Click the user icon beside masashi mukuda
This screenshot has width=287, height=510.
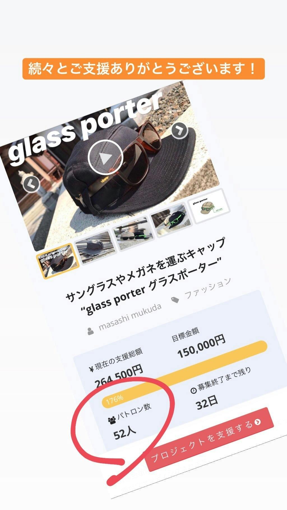point(90,331)
